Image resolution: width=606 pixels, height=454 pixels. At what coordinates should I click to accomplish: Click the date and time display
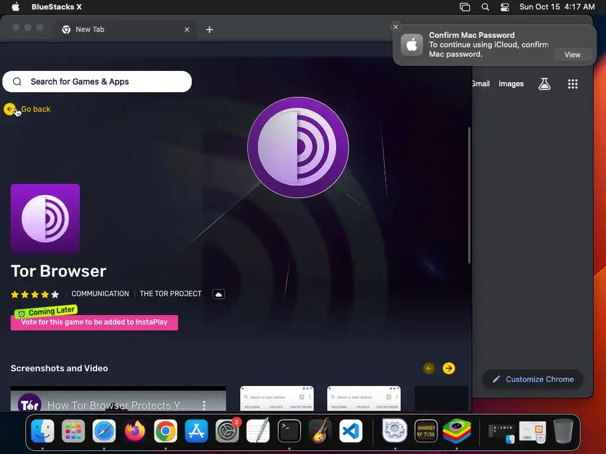[x=557, y=7]
